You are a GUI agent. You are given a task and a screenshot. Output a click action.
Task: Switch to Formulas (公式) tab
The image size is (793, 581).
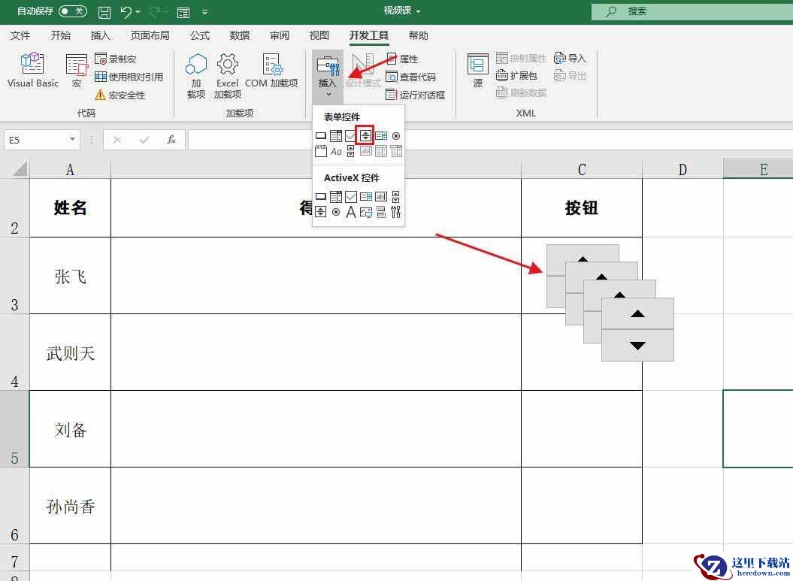click(199, 35)
